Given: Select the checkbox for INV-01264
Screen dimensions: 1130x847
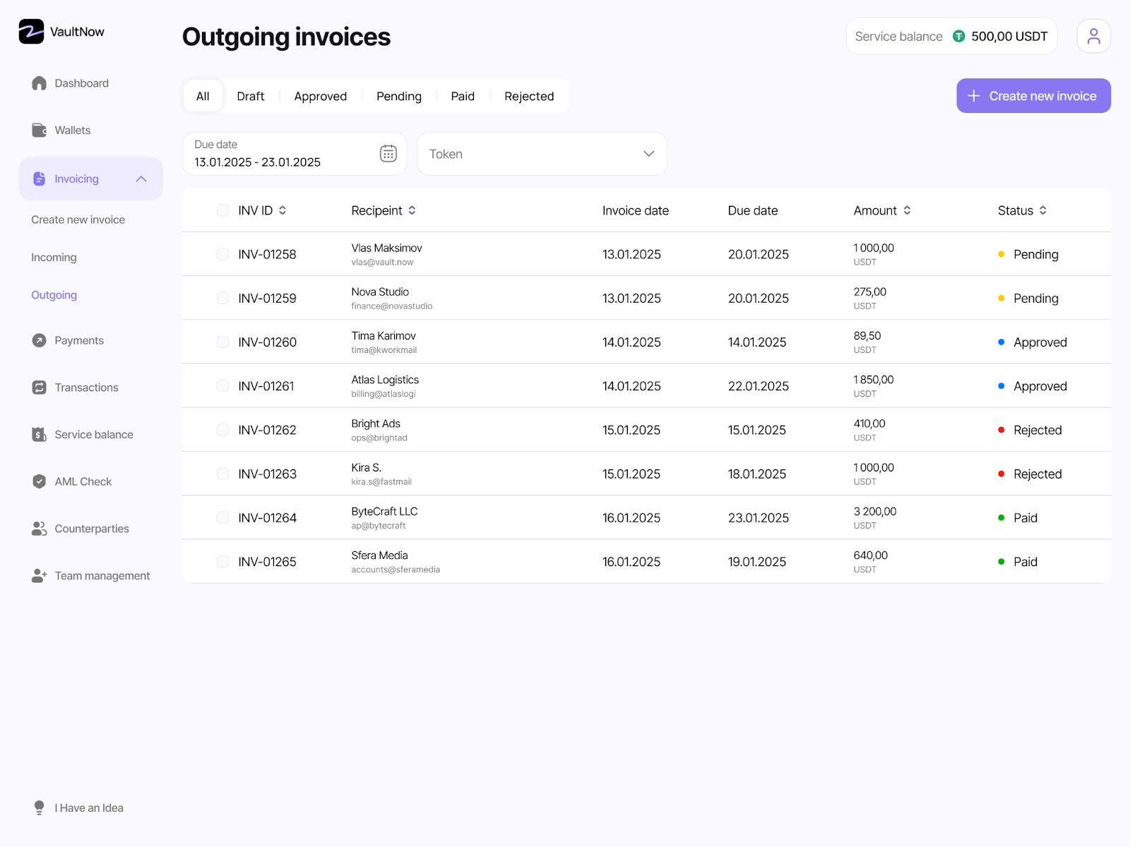Looking at the screenshot, I should [x=222, y=517].
